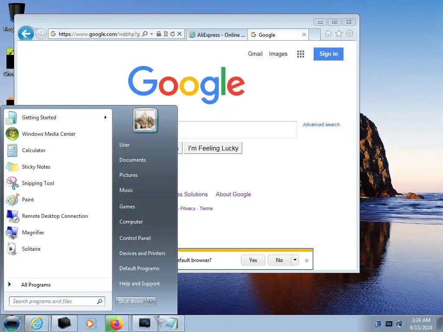Answer No to default browser prompt
443x332 pixels.
click(x=279, y=260)
